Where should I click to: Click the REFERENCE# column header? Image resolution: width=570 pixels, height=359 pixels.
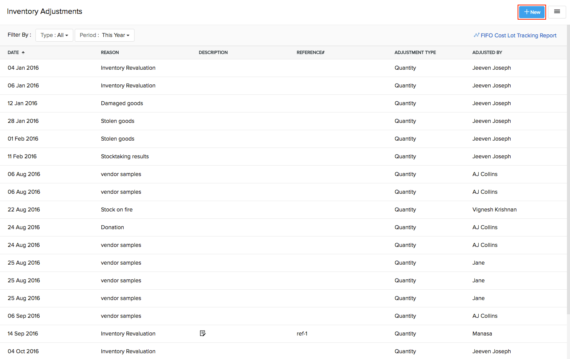(x=310, y=52)
